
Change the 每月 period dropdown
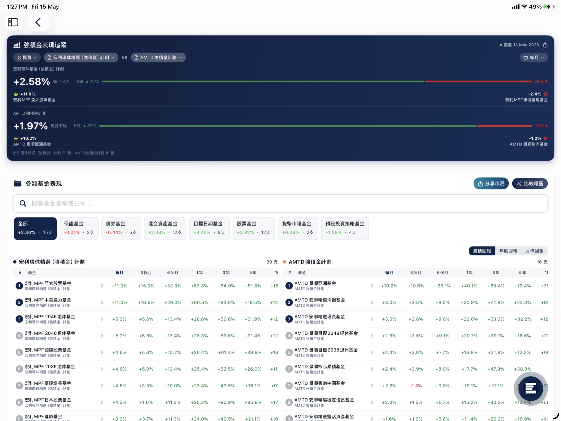pos(534,57)
